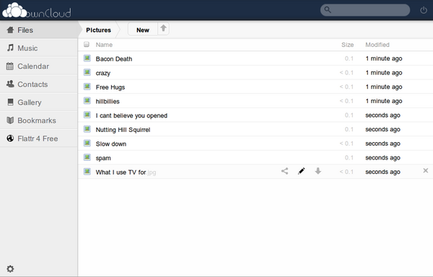Open Flattr 4 Free in the sidebar
433x277 pixels.
click(x=39, y=138)
